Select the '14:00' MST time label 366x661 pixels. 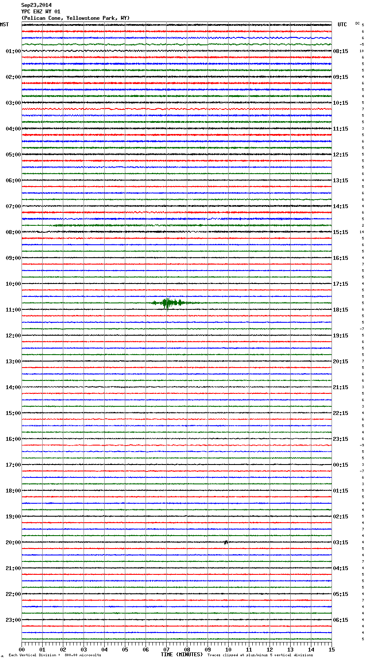point(13,387)
